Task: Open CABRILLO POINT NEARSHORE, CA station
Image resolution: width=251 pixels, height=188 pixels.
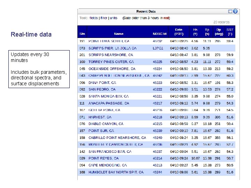Action: [117, 138]
